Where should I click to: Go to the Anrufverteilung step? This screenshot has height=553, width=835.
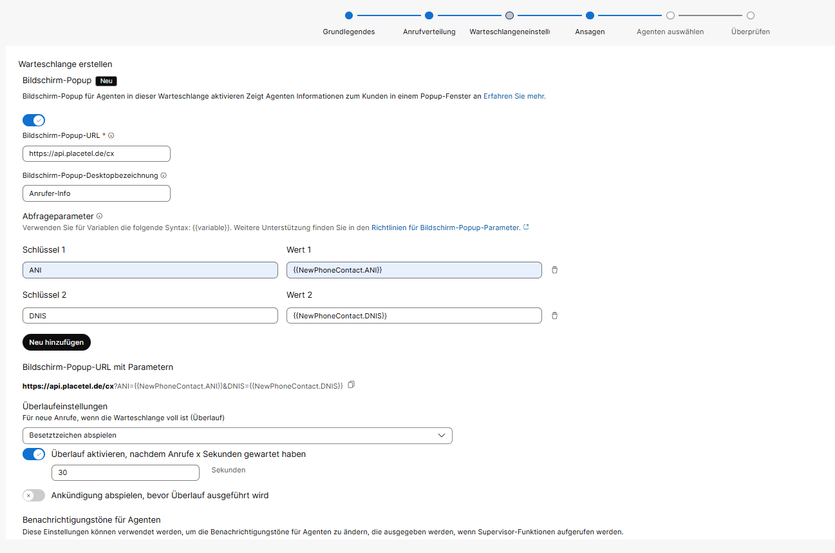tap(429, 15)
